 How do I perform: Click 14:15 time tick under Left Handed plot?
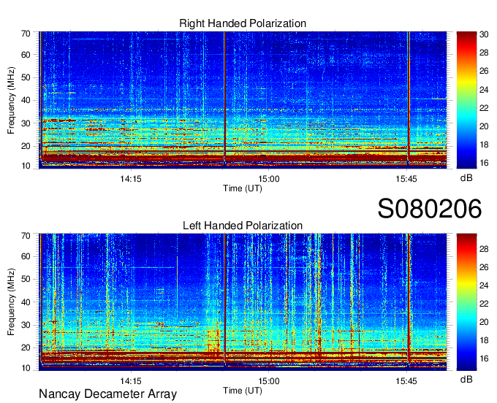(131, 381)
